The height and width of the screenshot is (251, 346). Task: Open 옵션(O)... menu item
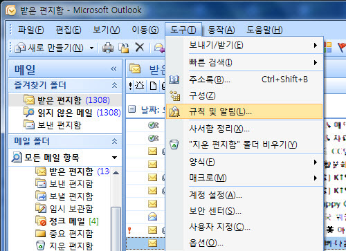[x=244, y=243]
